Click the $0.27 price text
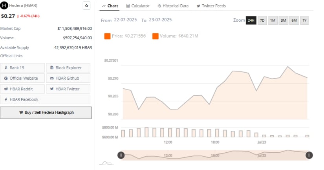The width and height of the screenshot is (324, 170). [x=8, y=16]
